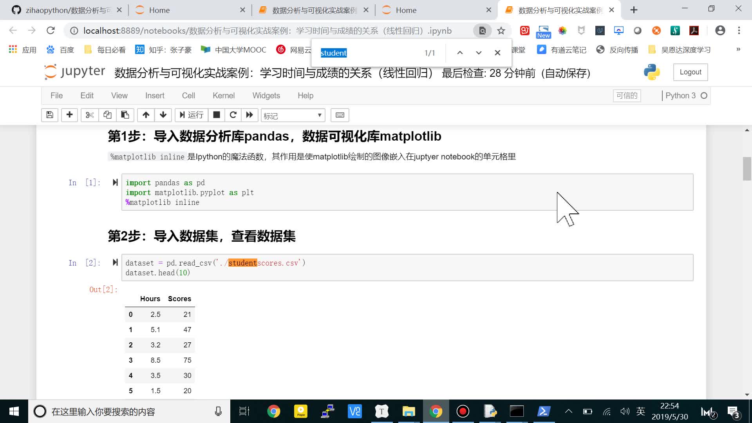Jump to next search match with down chevron
Image resolution: width=752 pixels, height=423 pixels.
478,52
